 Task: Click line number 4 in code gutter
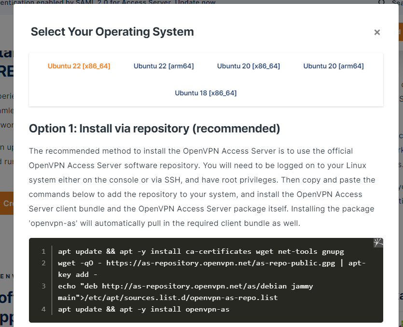[x=43, y=309]
